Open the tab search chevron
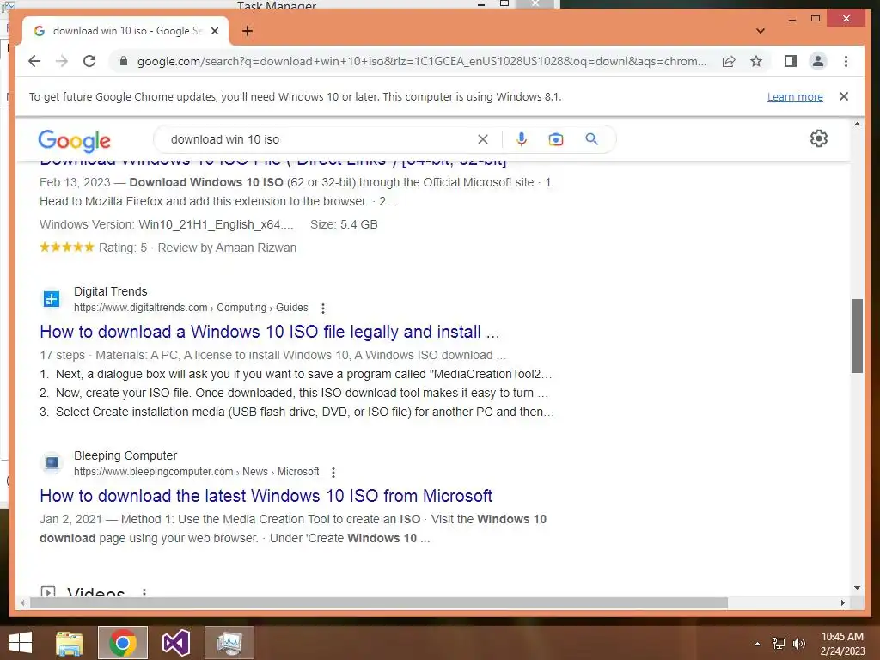The image size is (880, 660). [x=761, y=31]
